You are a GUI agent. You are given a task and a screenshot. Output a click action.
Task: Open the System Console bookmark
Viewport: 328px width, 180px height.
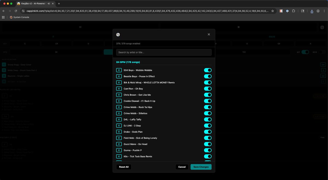(x=19, y=17)
